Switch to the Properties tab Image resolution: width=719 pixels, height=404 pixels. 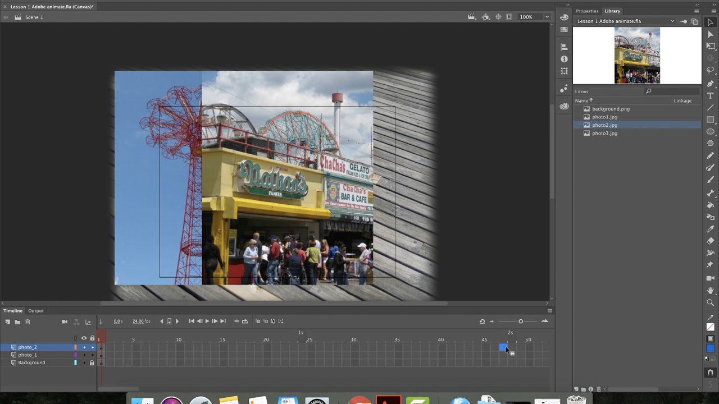(x=587, y=11)
